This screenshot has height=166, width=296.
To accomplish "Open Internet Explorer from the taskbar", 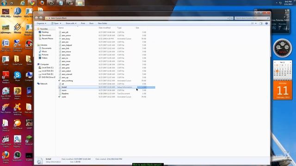I will coord(23,3).
